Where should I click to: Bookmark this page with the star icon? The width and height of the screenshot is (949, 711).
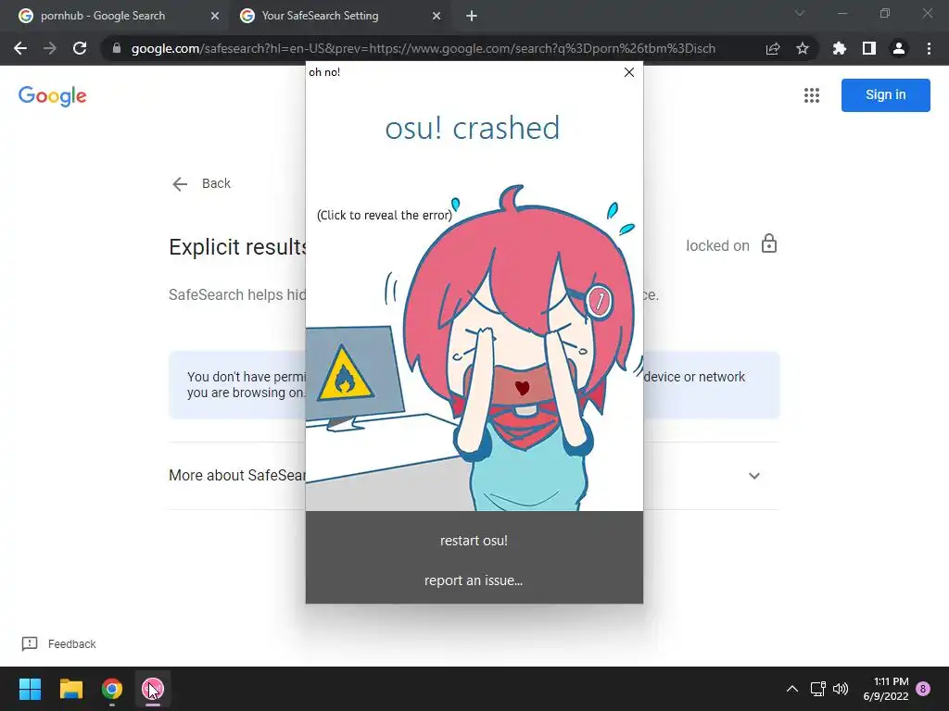point(802,48)
